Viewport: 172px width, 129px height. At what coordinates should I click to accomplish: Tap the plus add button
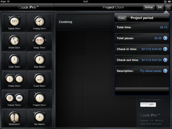click(168, 7)
